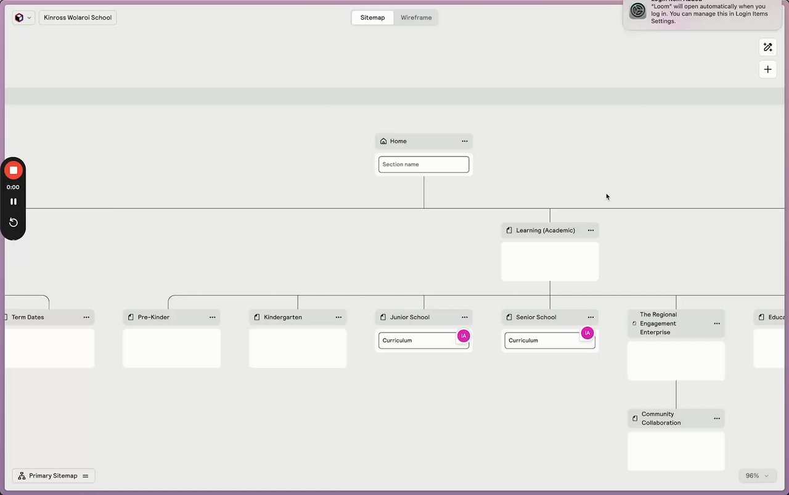The height and width of the screenshot is (495, 789).
Task: Click the empty Community Collaboration sections card
Action: pyautogui.click(x=676, y=451)
